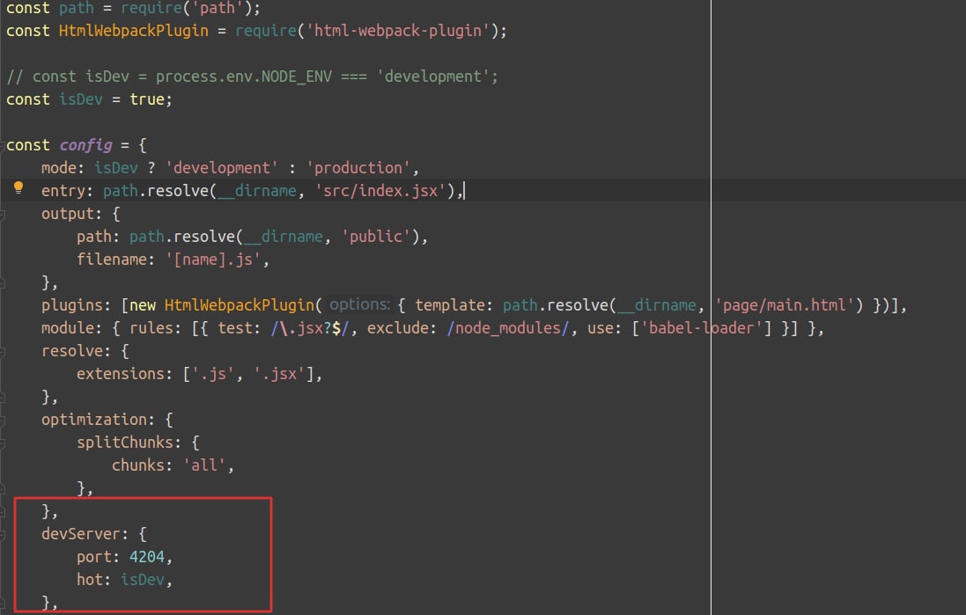Click the entry key
The image size is (966, 615).
point(63,191)
